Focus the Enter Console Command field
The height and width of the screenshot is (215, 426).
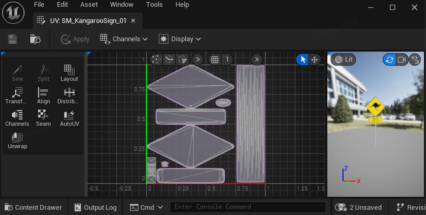[248, 207]
